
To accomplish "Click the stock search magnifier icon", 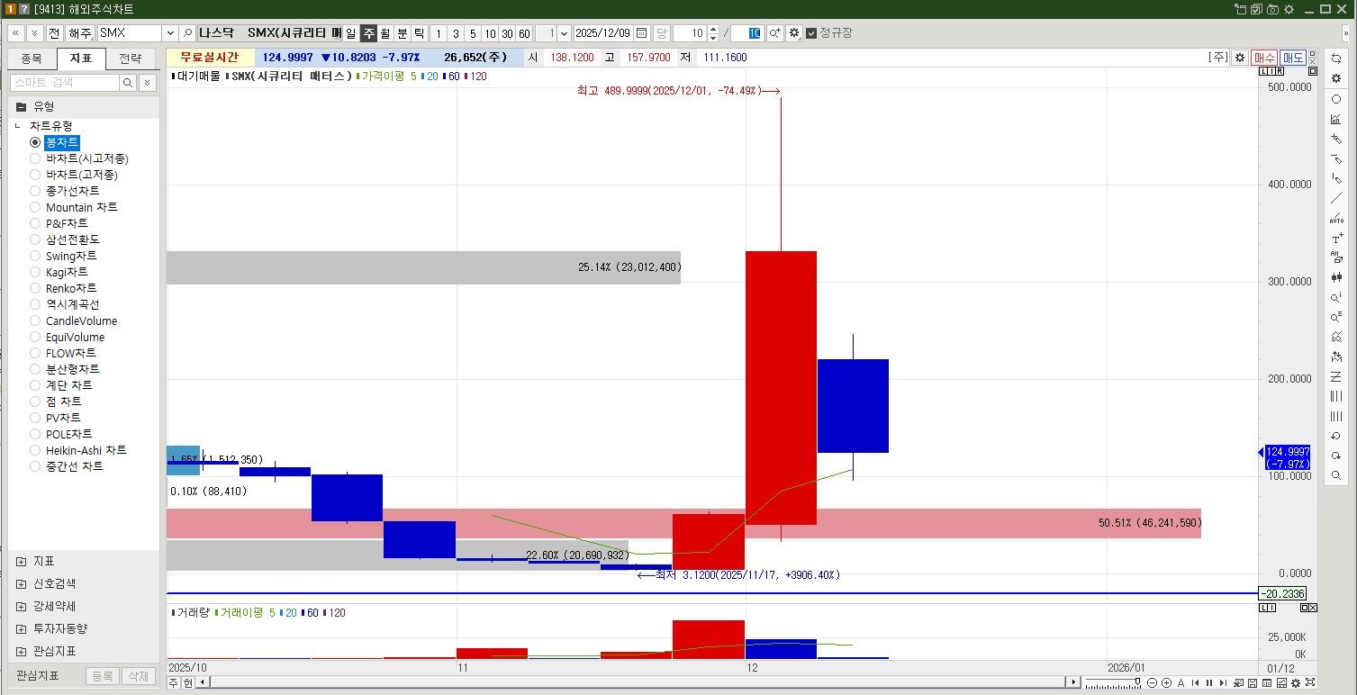I will [x=187, y=33].
